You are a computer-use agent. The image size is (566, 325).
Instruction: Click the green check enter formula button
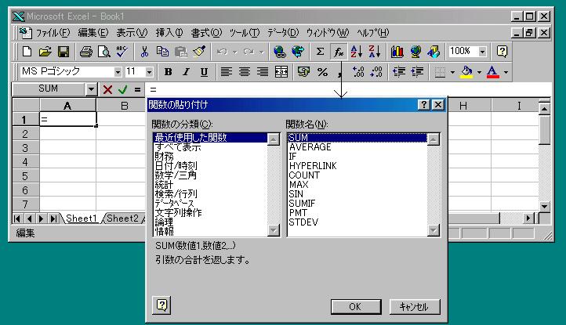pyautogui.click(x=123, y=89)
